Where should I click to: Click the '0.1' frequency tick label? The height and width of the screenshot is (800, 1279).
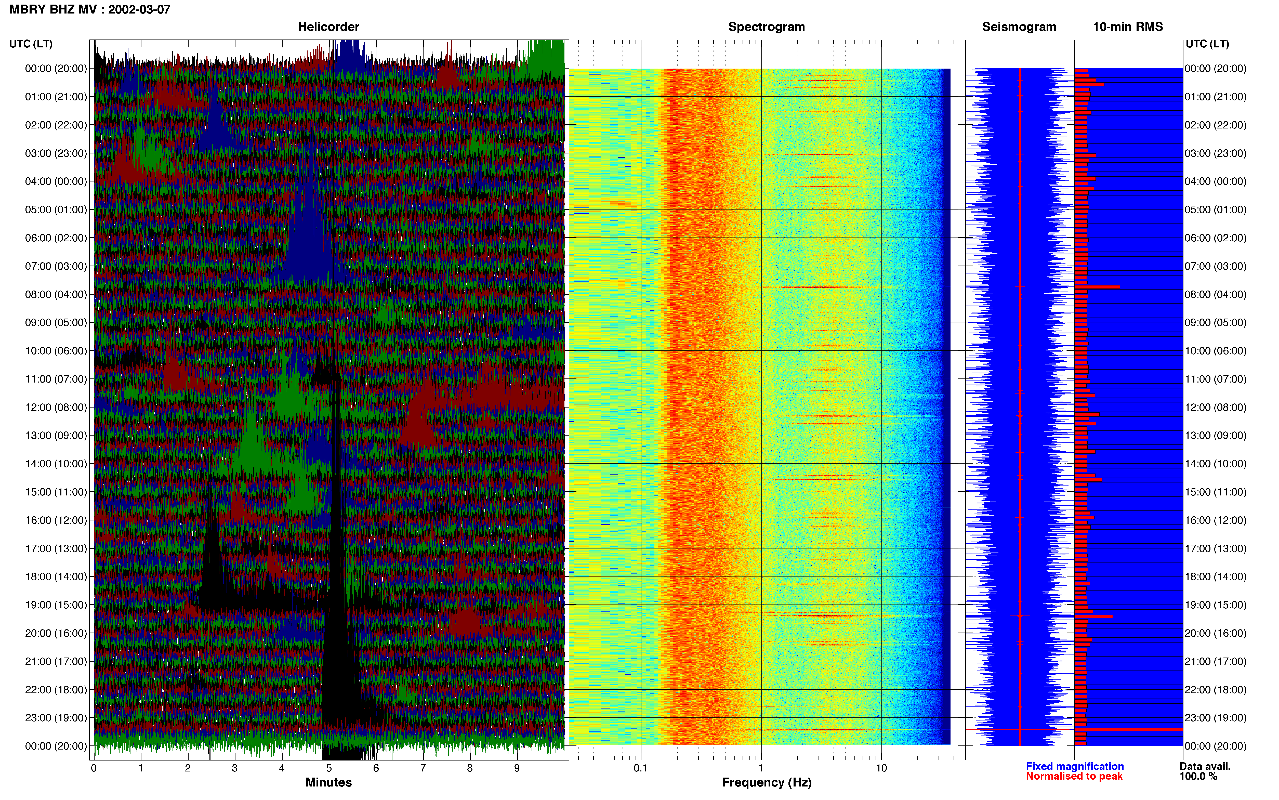[641, 768]
